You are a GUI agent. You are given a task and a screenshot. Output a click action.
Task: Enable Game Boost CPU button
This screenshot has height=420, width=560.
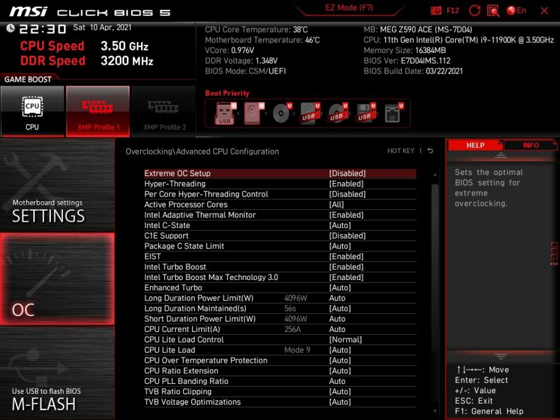[x=32, y=111]
